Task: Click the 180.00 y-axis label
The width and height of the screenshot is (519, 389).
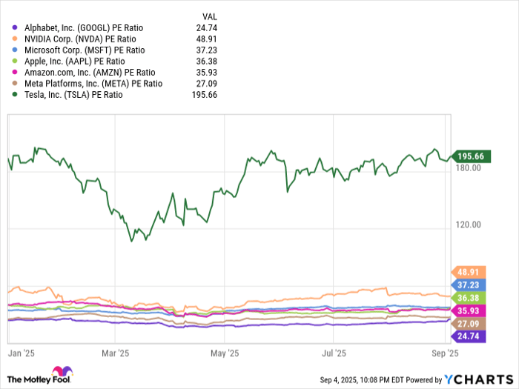Action: 469,168
